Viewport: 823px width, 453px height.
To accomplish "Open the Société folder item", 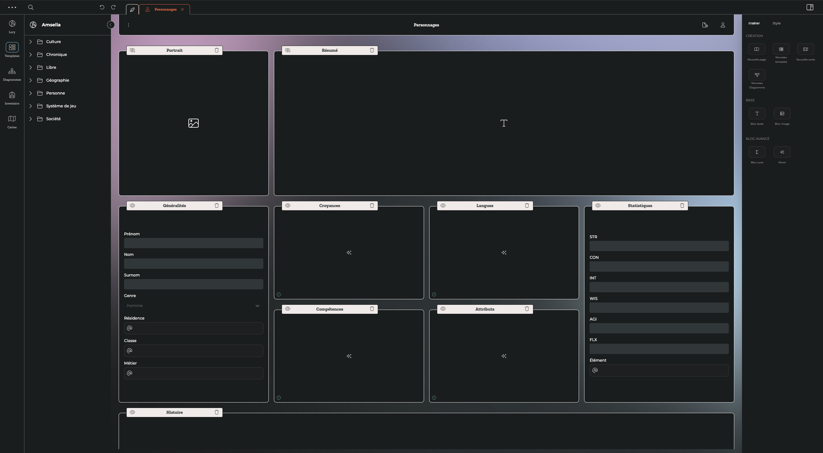I will coord(53,119).
